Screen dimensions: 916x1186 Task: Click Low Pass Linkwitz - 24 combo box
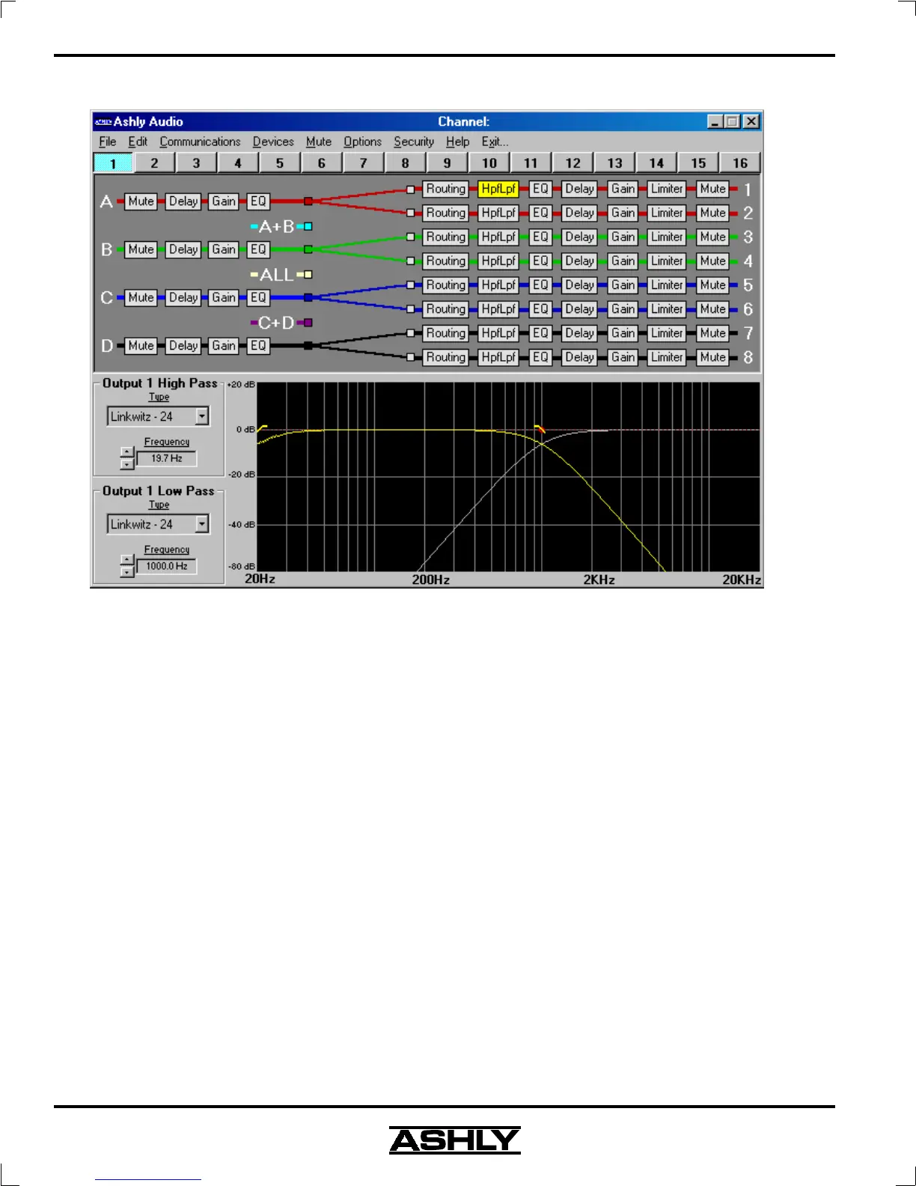tap(158, 524)
